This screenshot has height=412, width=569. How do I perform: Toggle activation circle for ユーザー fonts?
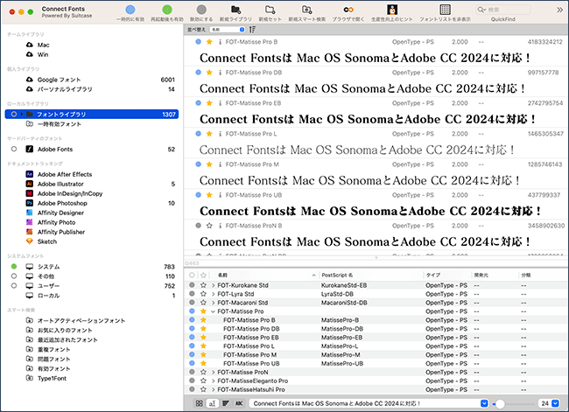[14, 286]
